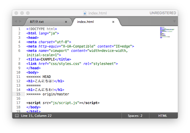Click the opening <head> tag

point(32,38)
